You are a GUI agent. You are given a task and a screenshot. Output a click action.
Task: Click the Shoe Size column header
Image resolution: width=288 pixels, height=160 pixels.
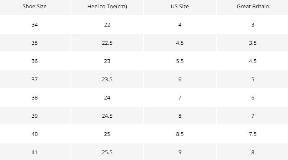[x=35, y=7]
